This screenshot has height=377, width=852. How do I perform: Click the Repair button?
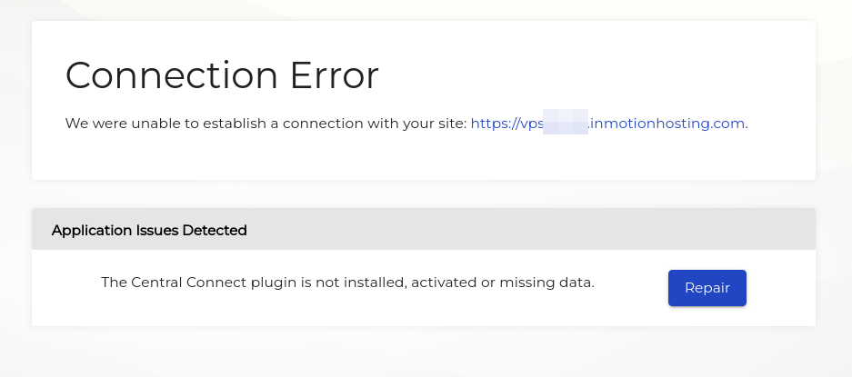click(x=707, y=288)
